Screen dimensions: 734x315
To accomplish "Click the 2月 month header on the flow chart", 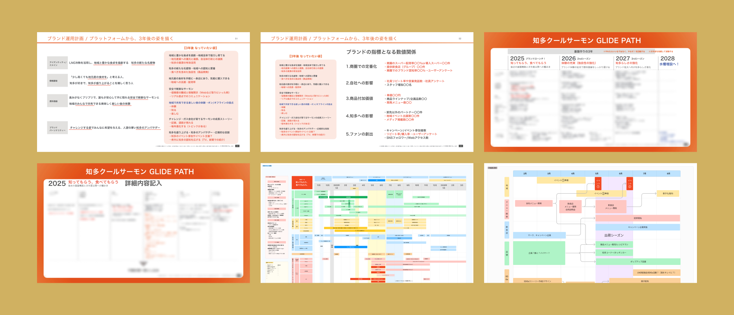I will (525, 173).
